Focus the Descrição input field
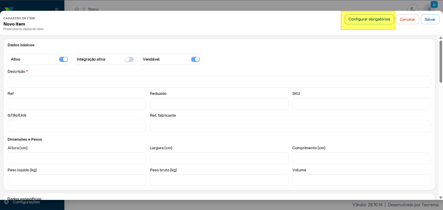The height and width of the screenshot is (210, 443). pyautogui.click(x=219, y=82)
